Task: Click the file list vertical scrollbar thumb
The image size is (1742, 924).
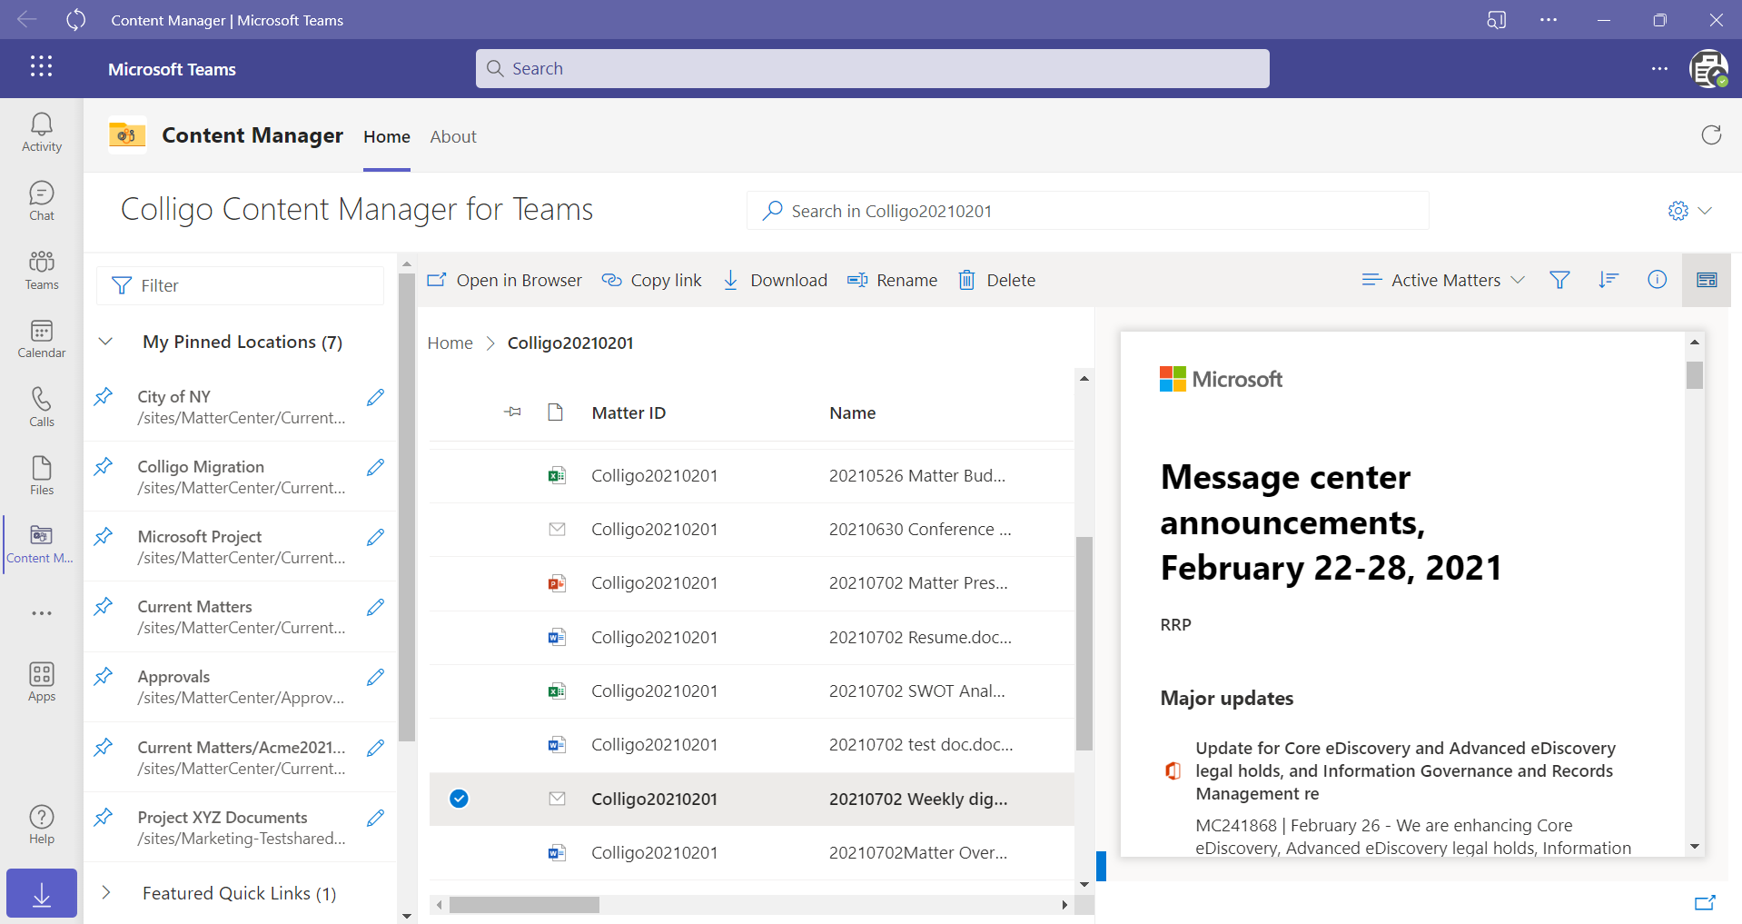Action: [x=1084, y=643]
